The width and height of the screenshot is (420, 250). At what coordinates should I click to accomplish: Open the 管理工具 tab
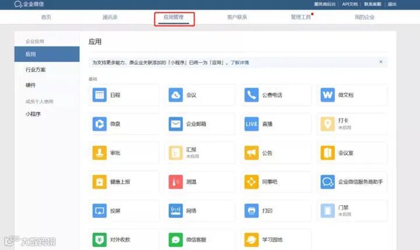click(x=300, y=17)
